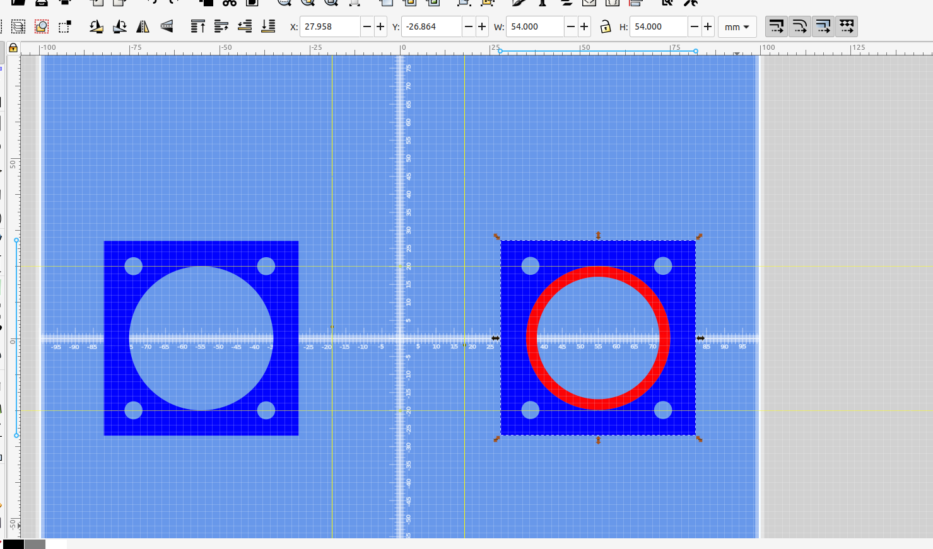Select the left blue square plate
The width and height of the screenshot is (933, 549).
point(117,338)
